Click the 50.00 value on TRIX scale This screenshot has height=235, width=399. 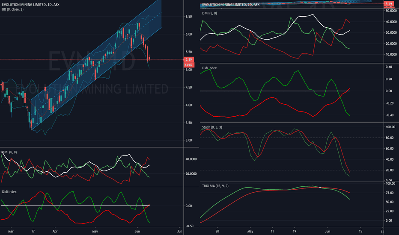390,202
